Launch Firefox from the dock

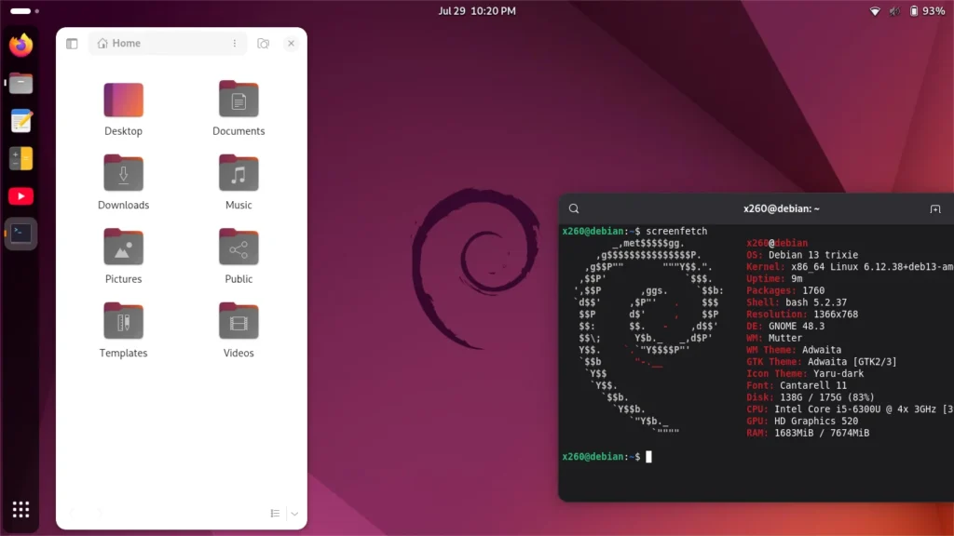(20, 46)
